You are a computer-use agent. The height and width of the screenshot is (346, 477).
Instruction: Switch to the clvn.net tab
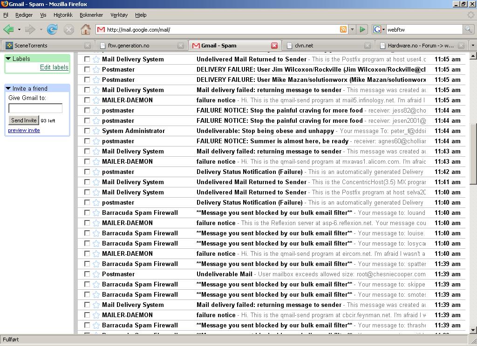(x=328, y=46)
